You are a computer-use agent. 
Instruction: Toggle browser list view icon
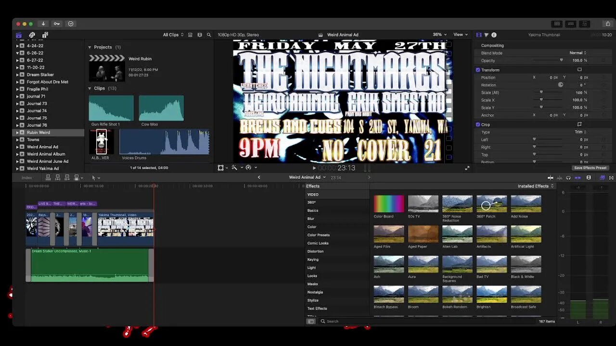tap(190, 35)
